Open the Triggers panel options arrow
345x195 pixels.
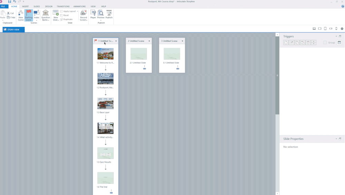click(336, 37)
